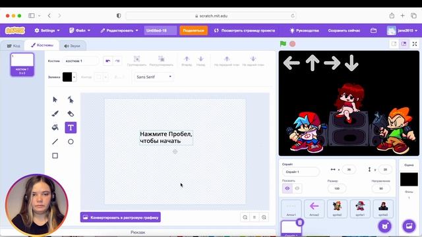422x237 pixels.
Task: Switch to the Костюмы tab
Action: tap(42, 45)
